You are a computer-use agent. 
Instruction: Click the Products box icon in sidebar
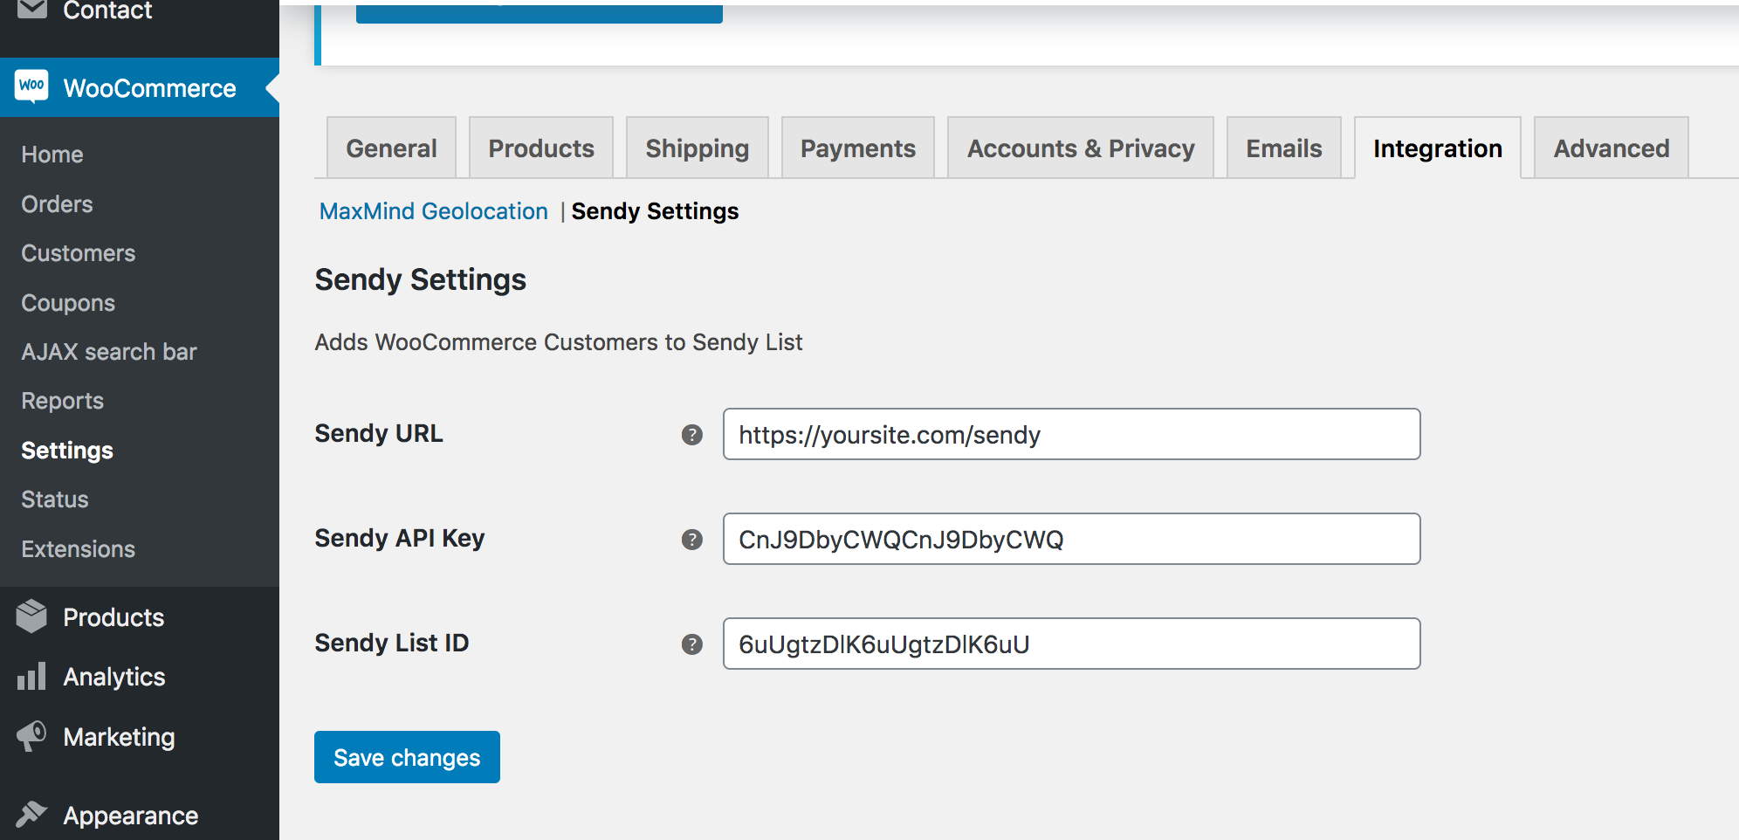tap(31, 616)
